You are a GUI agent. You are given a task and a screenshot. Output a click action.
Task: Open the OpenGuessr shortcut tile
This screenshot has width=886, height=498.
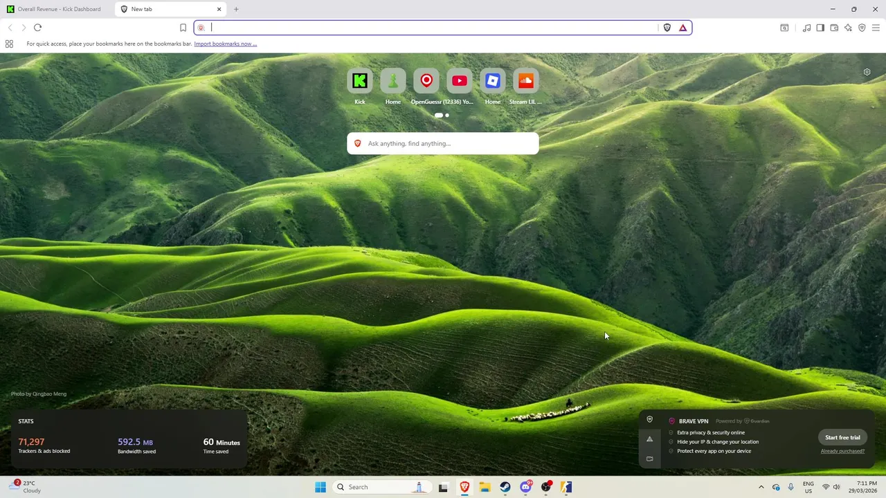pos(426,81)
